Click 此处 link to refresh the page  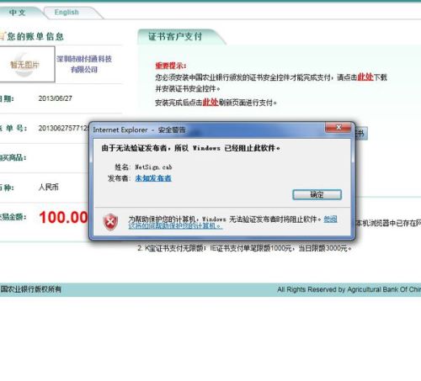click(210, 102)
